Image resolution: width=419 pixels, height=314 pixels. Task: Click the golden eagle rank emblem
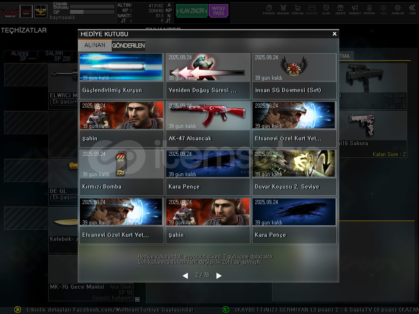coord(41,11)
